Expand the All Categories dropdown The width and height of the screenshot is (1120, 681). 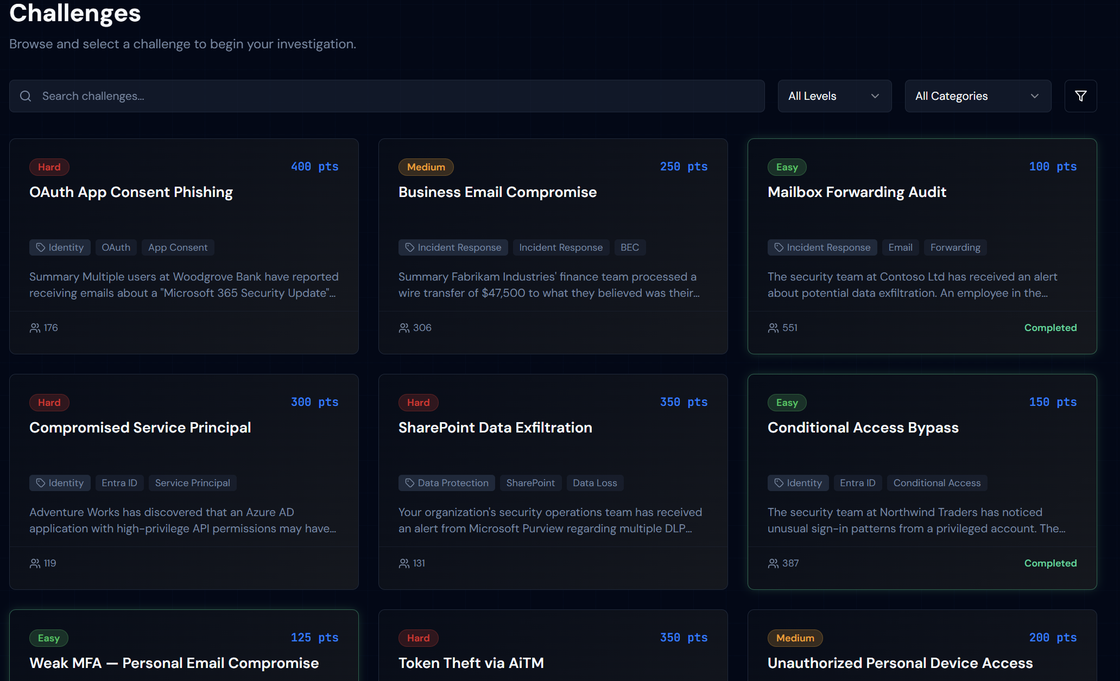977,96
